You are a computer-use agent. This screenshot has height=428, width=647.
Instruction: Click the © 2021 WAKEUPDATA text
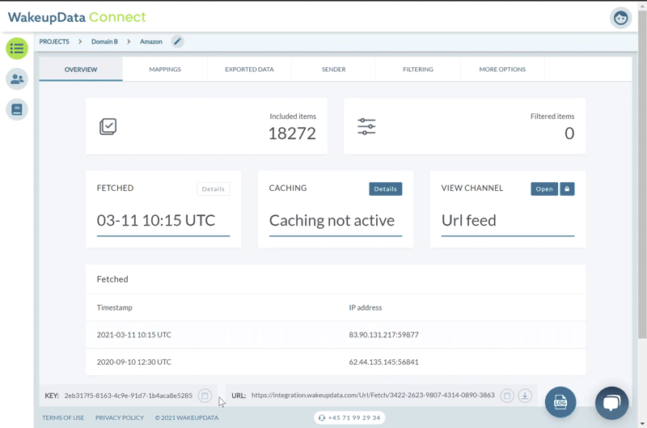tap(187, 417)
